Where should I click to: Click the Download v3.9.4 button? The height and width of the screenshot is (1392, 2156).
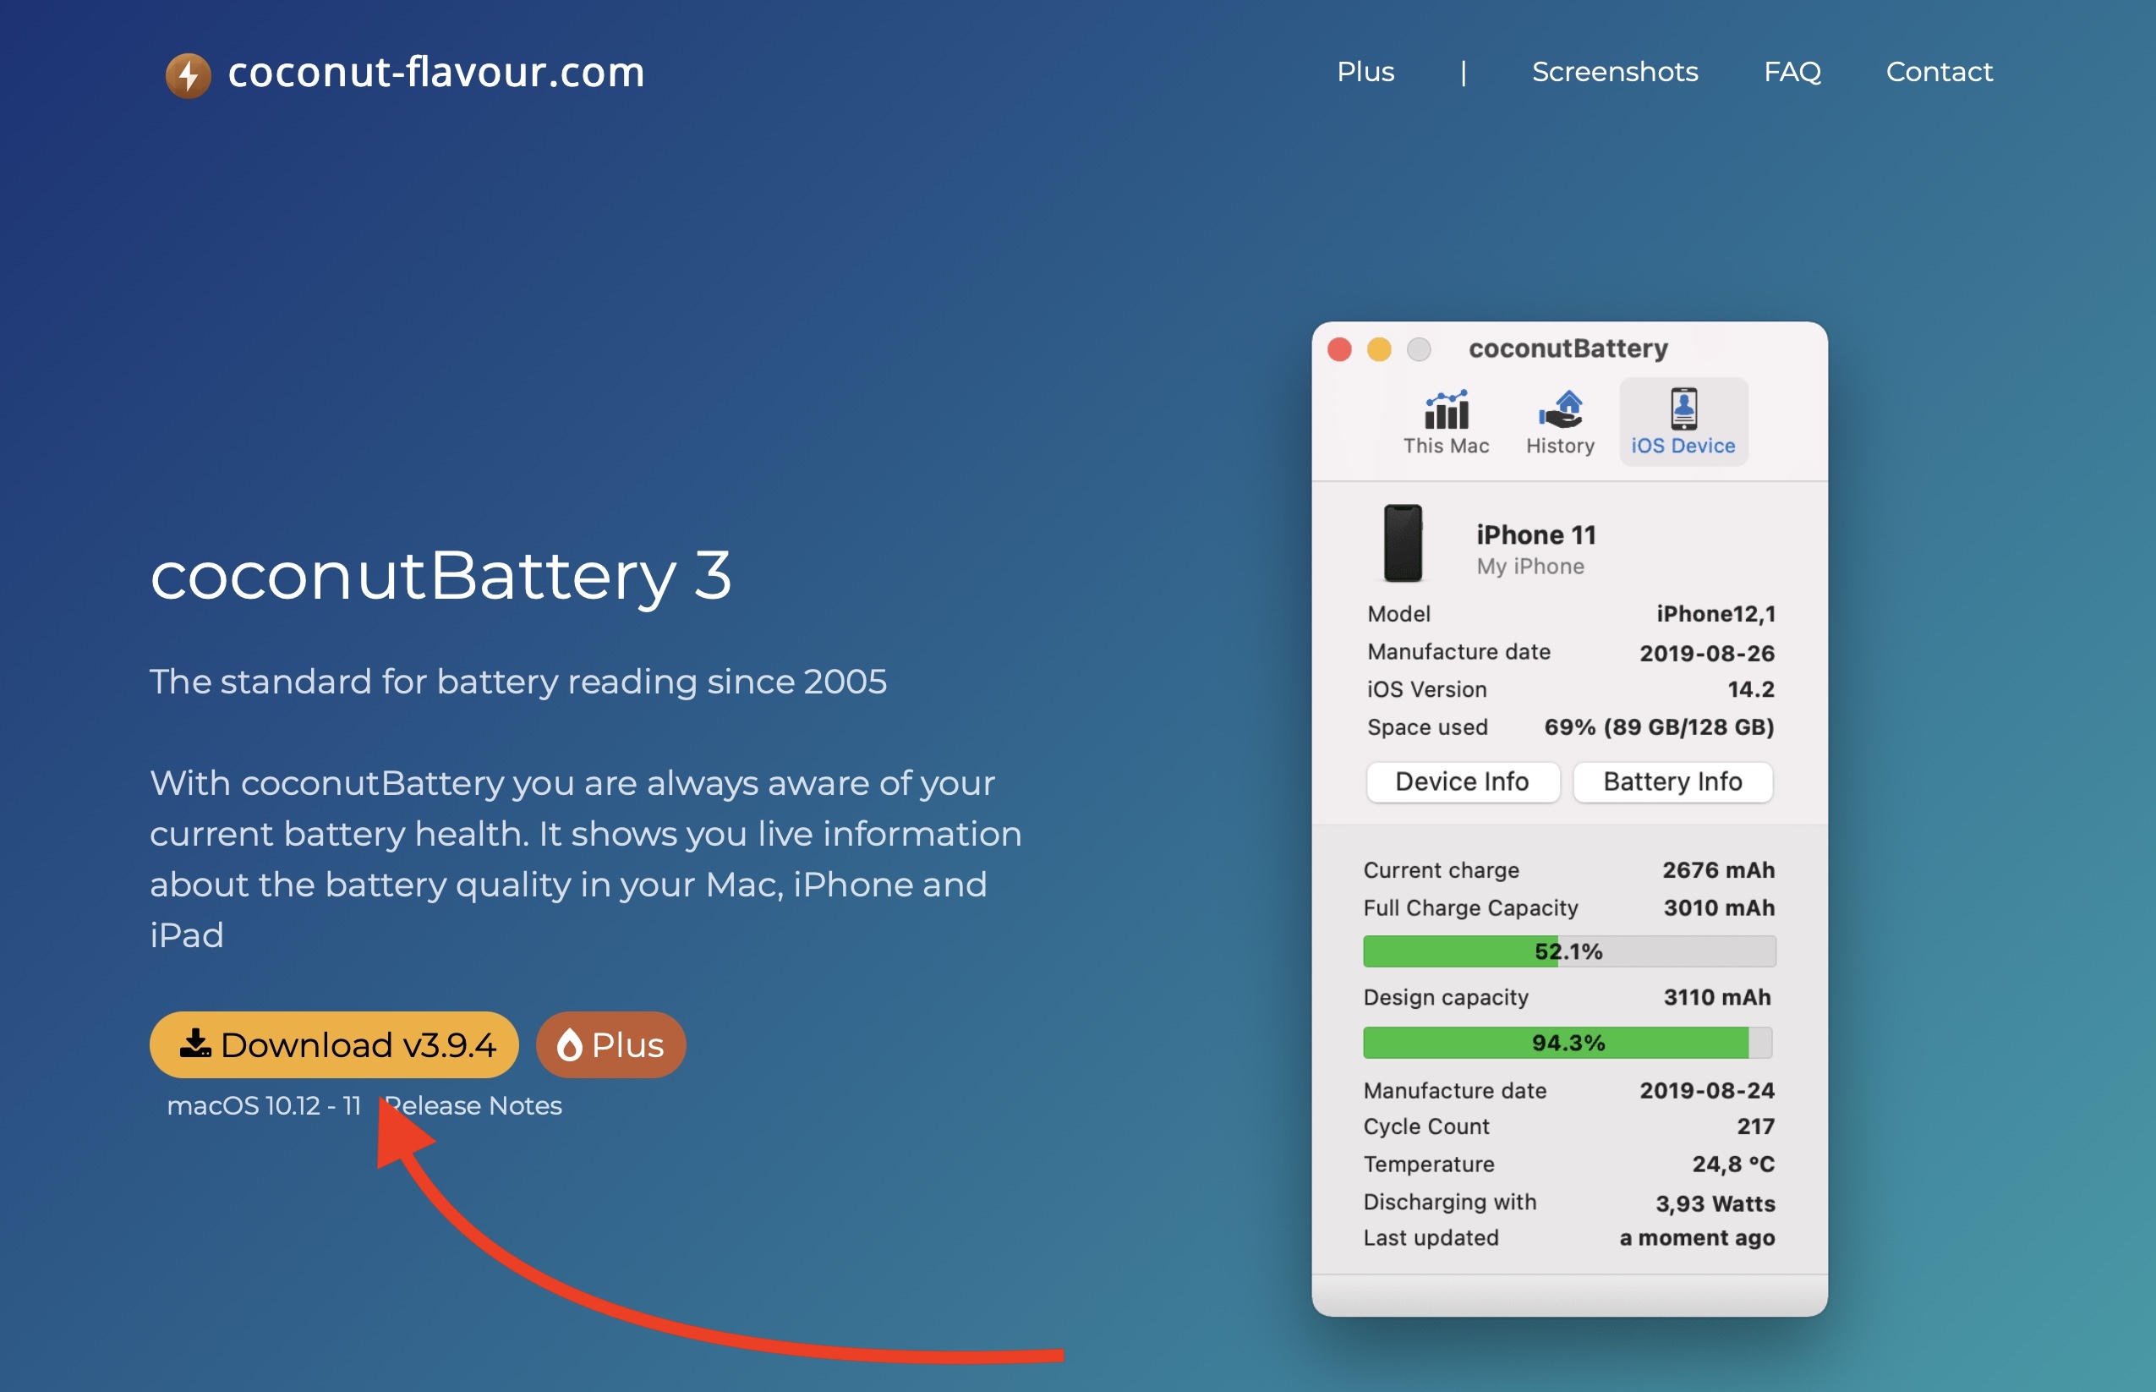tap(334, 1045)
